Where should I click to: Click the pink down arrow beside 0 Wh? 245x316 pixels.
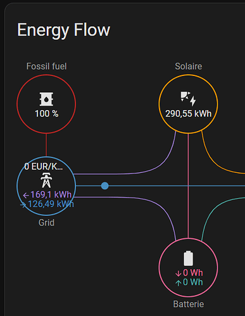[x=179, y=274]
